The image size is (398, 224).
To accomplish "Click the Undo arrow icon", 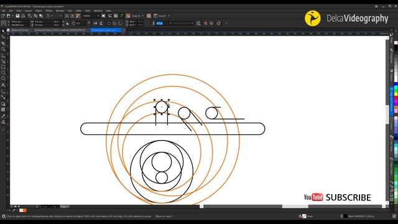I will coord(48,16).
